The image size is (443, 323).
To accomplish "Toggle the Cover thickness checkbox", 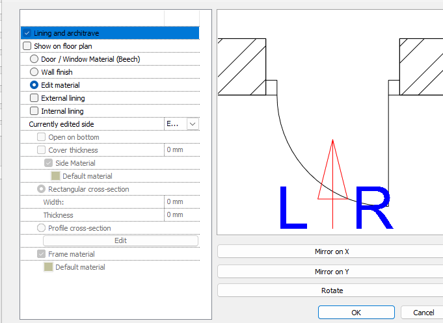I will coord(41,150).
